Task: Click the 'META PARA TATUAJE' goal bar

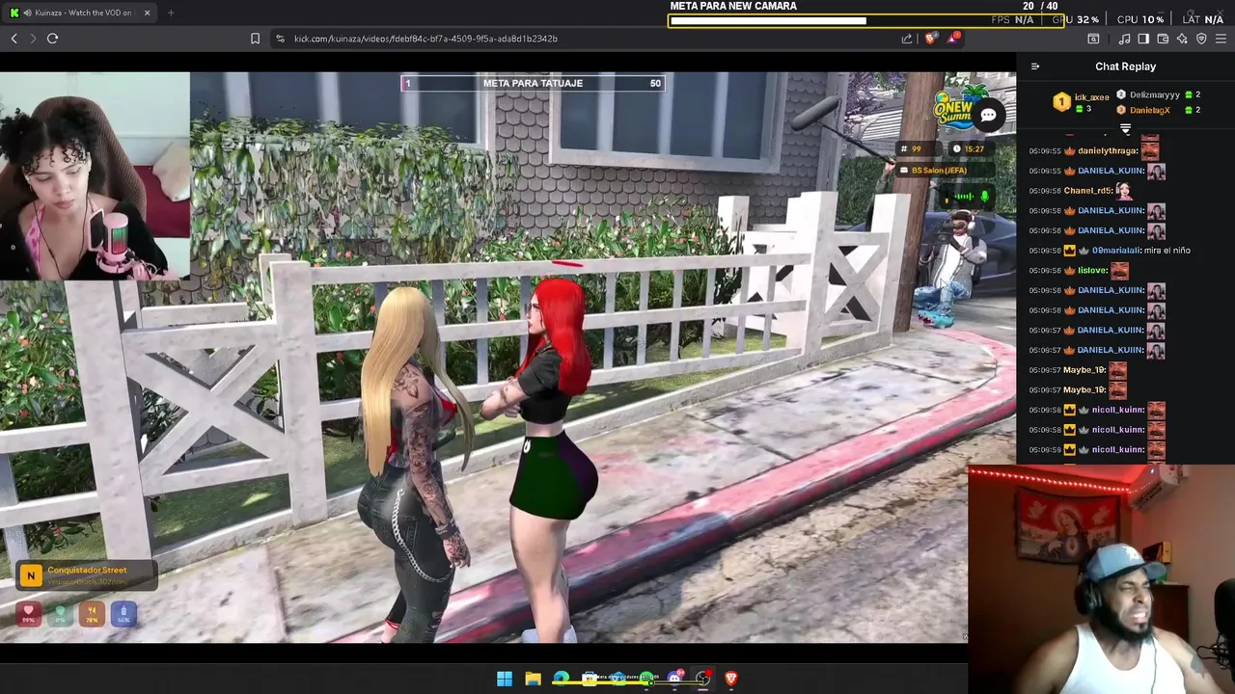Action: click(534, 83)
